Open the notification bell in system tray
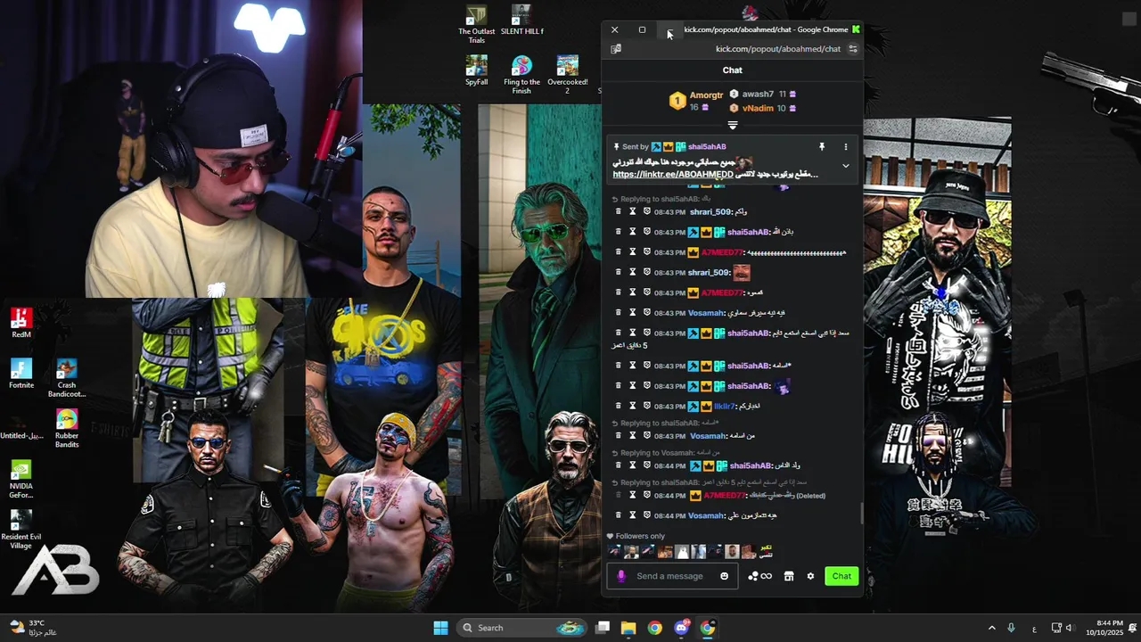The width and height of the screenshot is (1141, 642). [x=1133, y=628]
